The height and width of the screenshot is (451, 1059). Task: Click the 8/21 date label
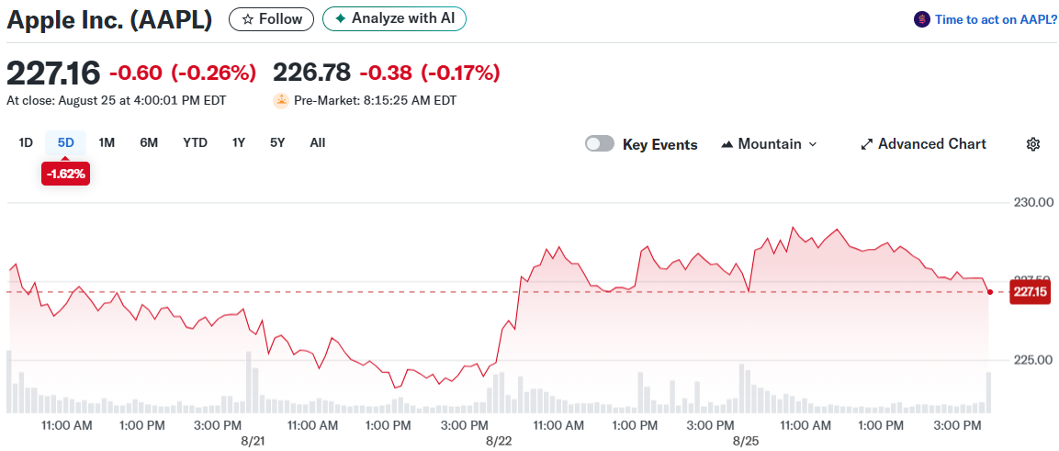click(252, 441)
